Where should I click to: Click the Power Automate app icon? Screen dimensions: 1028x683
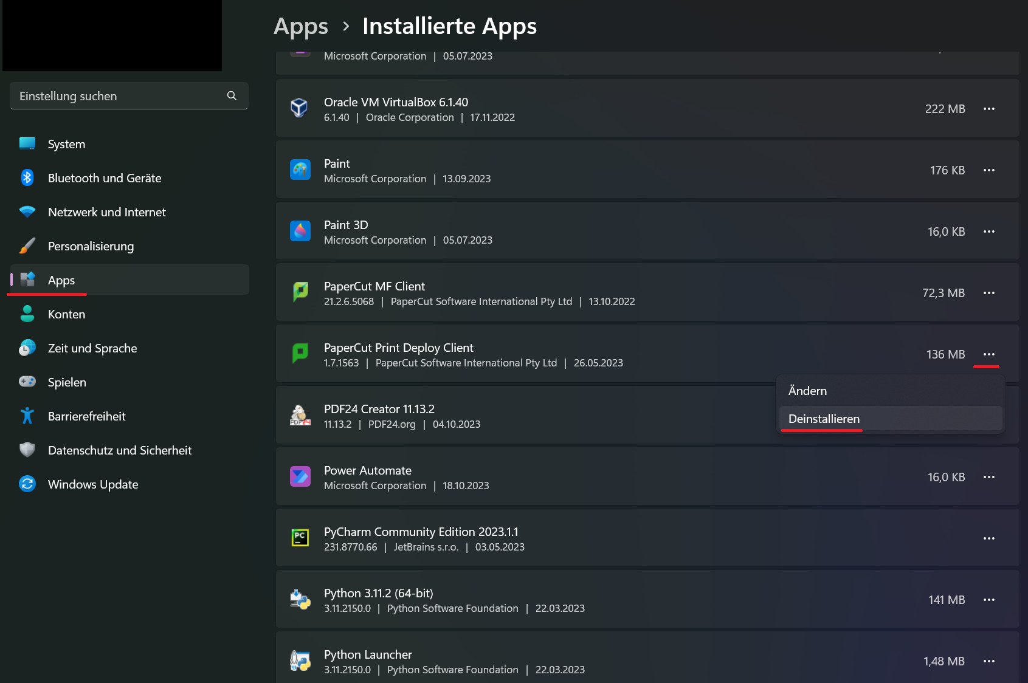pos(300,477)
